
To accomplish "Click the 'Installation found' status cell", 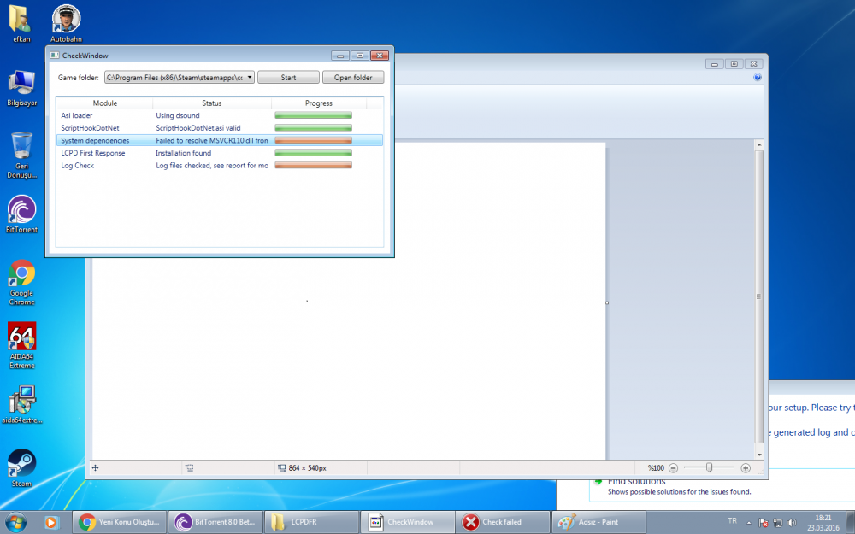I will 183,153.
